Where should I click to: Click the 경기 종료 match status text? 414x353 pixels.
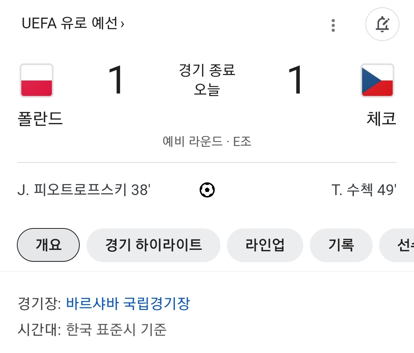(207, 71)
